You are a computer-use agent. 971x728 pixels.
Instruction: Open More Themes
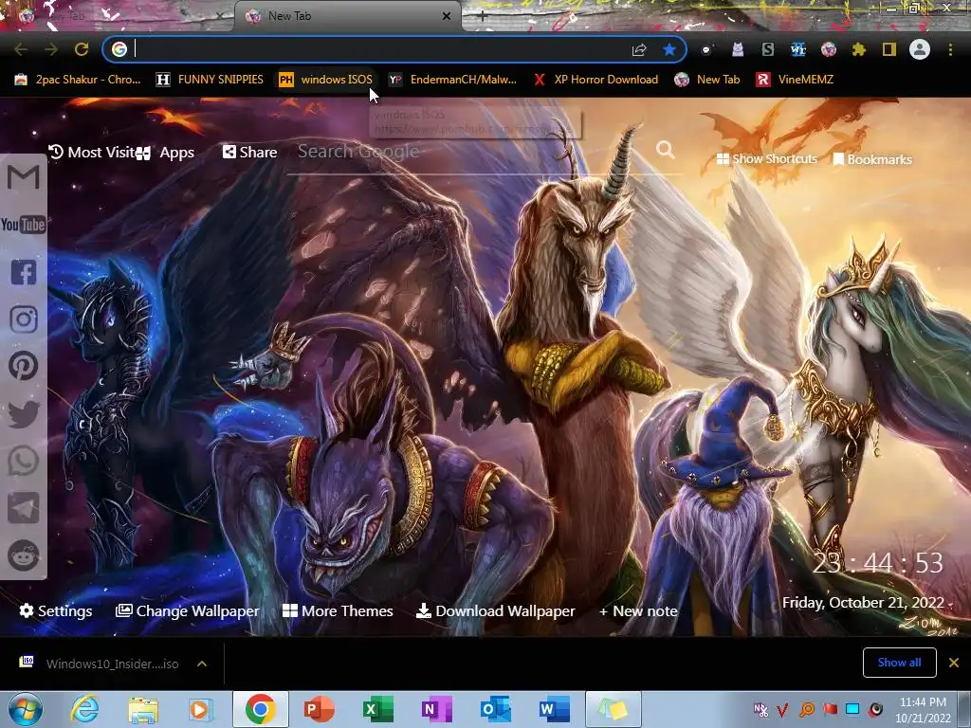tap(338, 611)
